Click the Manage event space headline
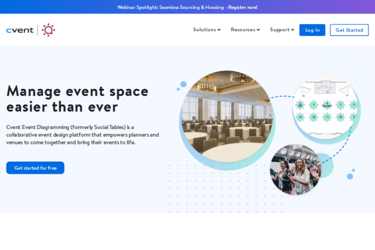Image resolution: width=375 pixels, height=250 pixels. [x=77, y=99]
